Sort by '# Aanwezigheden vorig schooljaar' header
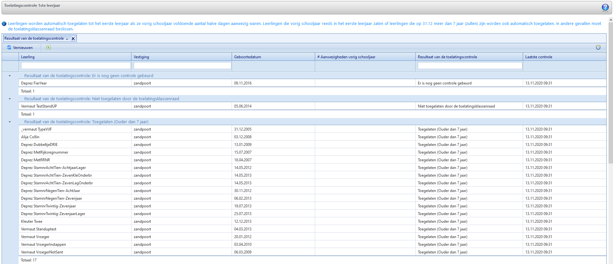Viewport: 613px width, 264px height. pos(365,57)
